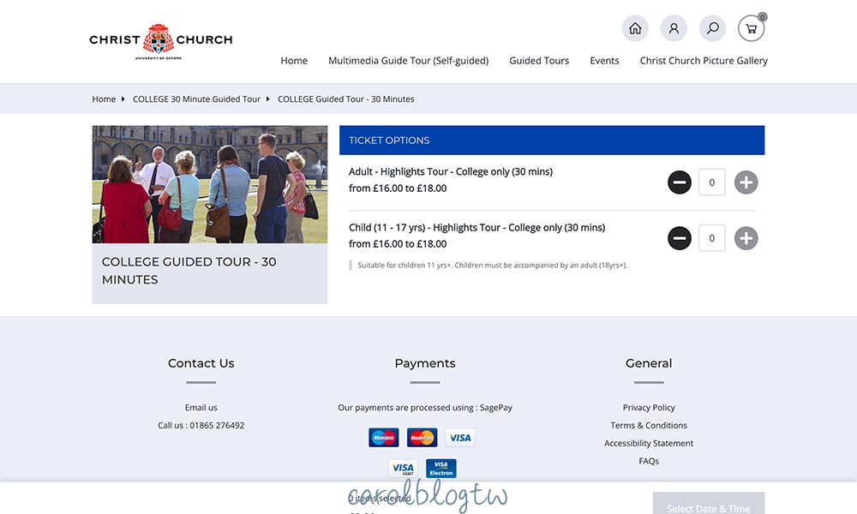Click the guided tour group photo
The image size is (857, 514).
[x=210, y=185]
